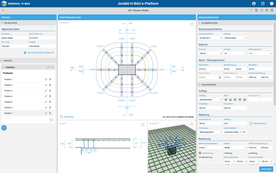Viewport: 276px width, 173px height.
Task: Collapse the Positionsdaten section
Action: [x=200, y=85]
